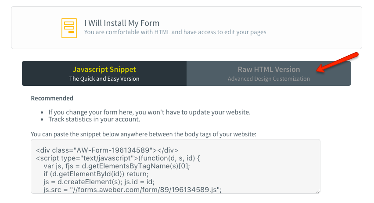374x203 pixels.
Task: Click "The Quick and Easy Version" subtitle
Action: (x=104, y=79)
